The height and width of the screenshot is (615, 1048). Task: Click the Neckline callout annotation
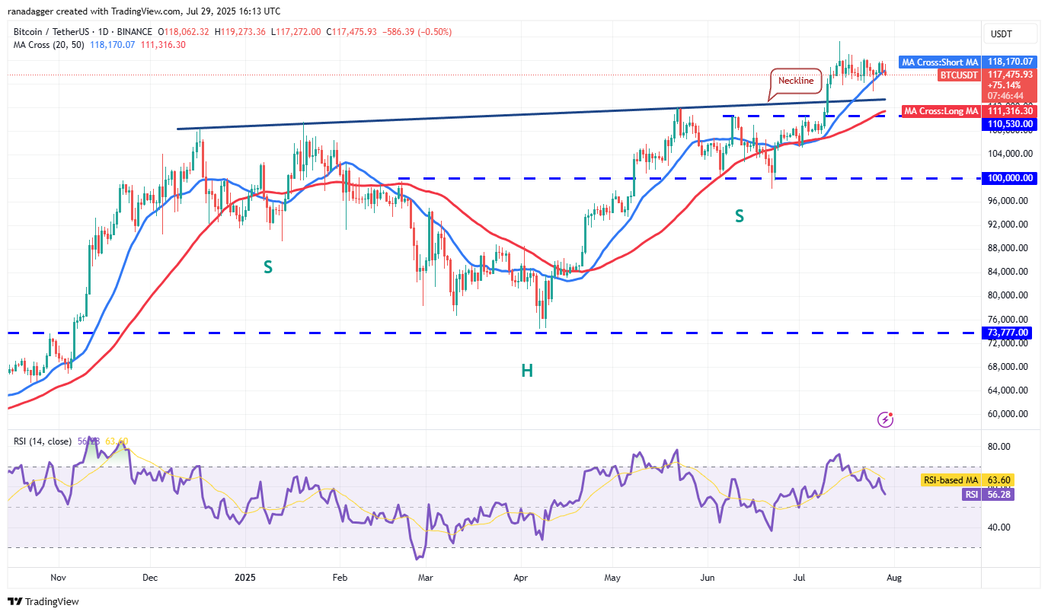coord(796,80)
